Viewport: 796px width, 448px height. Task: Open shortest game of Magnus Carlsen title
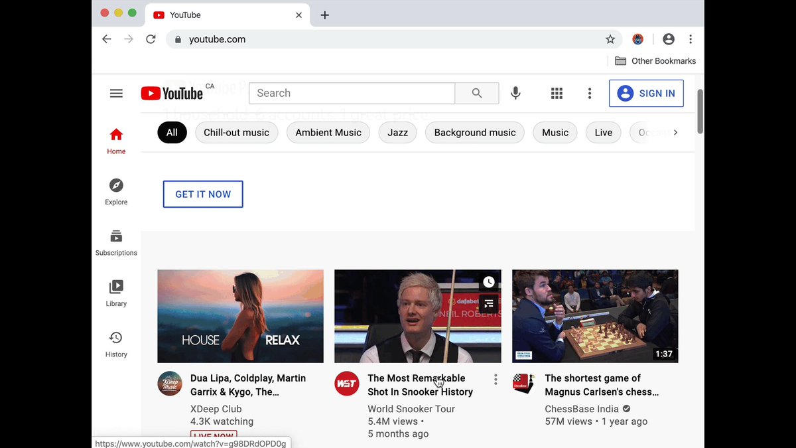(x=602, y=385)
